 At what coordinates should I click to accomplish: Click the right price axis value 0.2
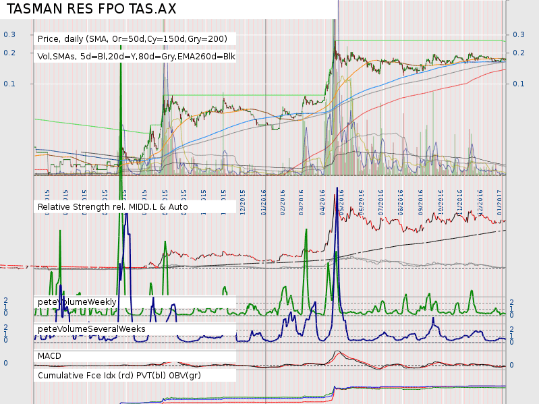point(519,53)
